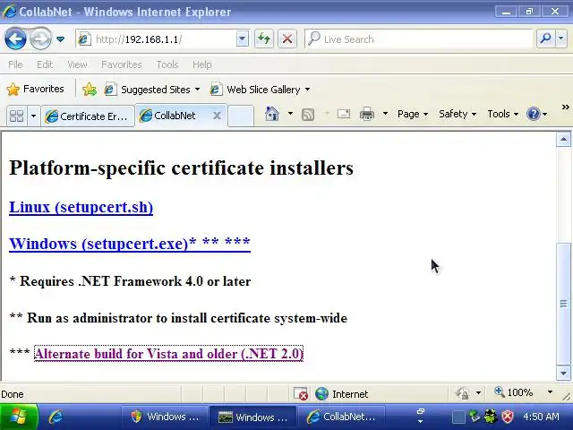573x430 pixels.
Task: Run search with the magnifier button
Action: click(546, 39)
